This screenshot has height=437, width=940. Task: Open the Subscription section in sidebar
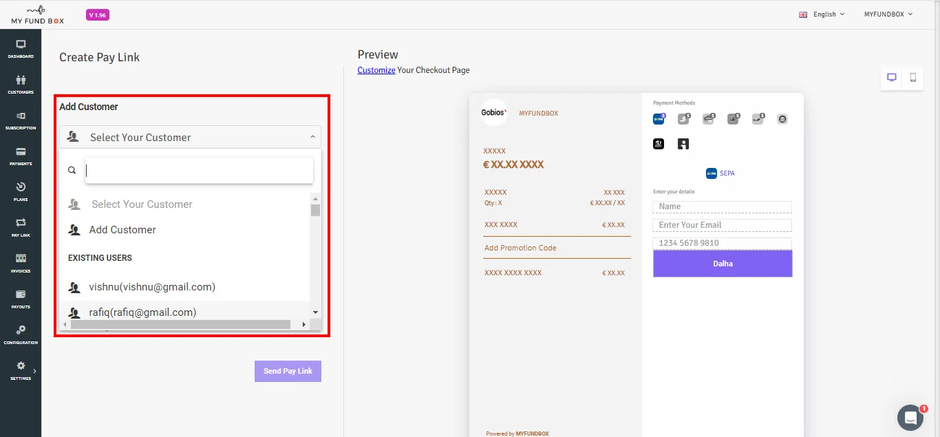[21, 120]
